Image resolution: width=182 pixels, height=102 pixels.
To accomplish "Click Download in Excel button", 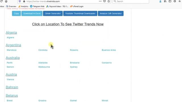I will pyautogui.click(x=32, y=13).
